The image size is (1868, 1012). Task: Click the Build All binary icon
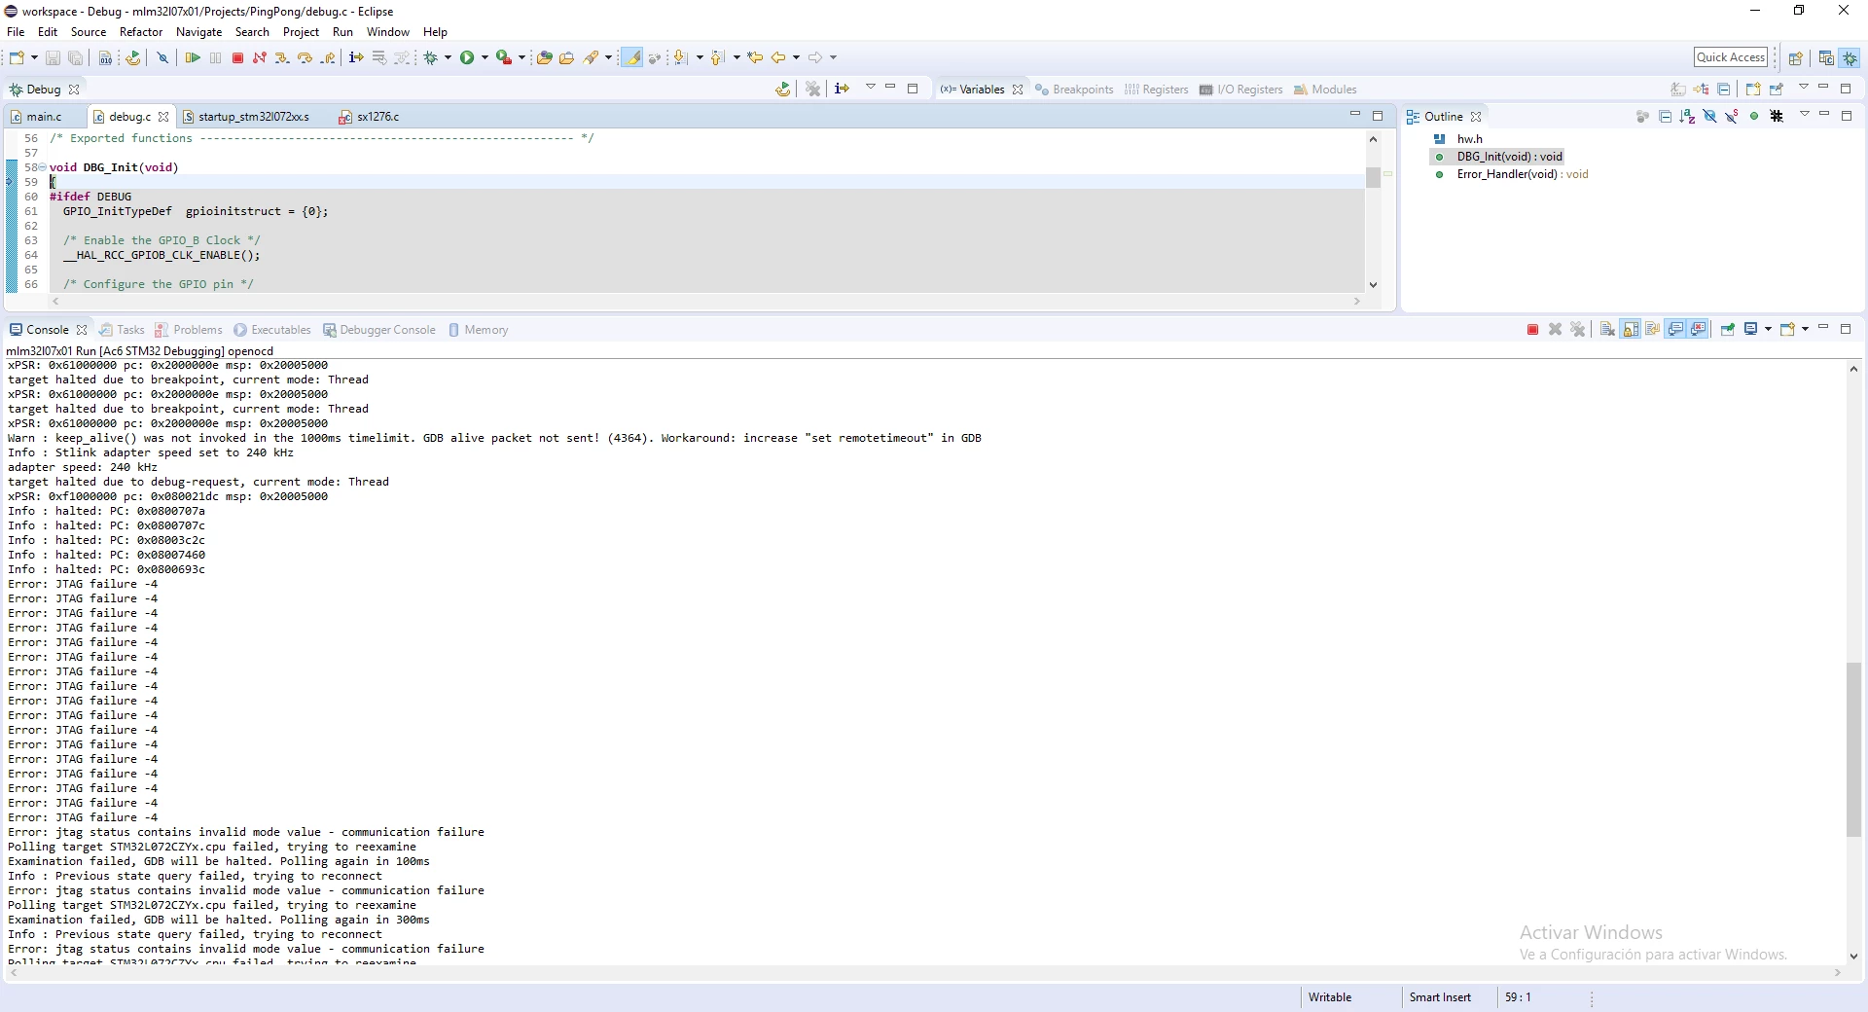pos(105,58)
